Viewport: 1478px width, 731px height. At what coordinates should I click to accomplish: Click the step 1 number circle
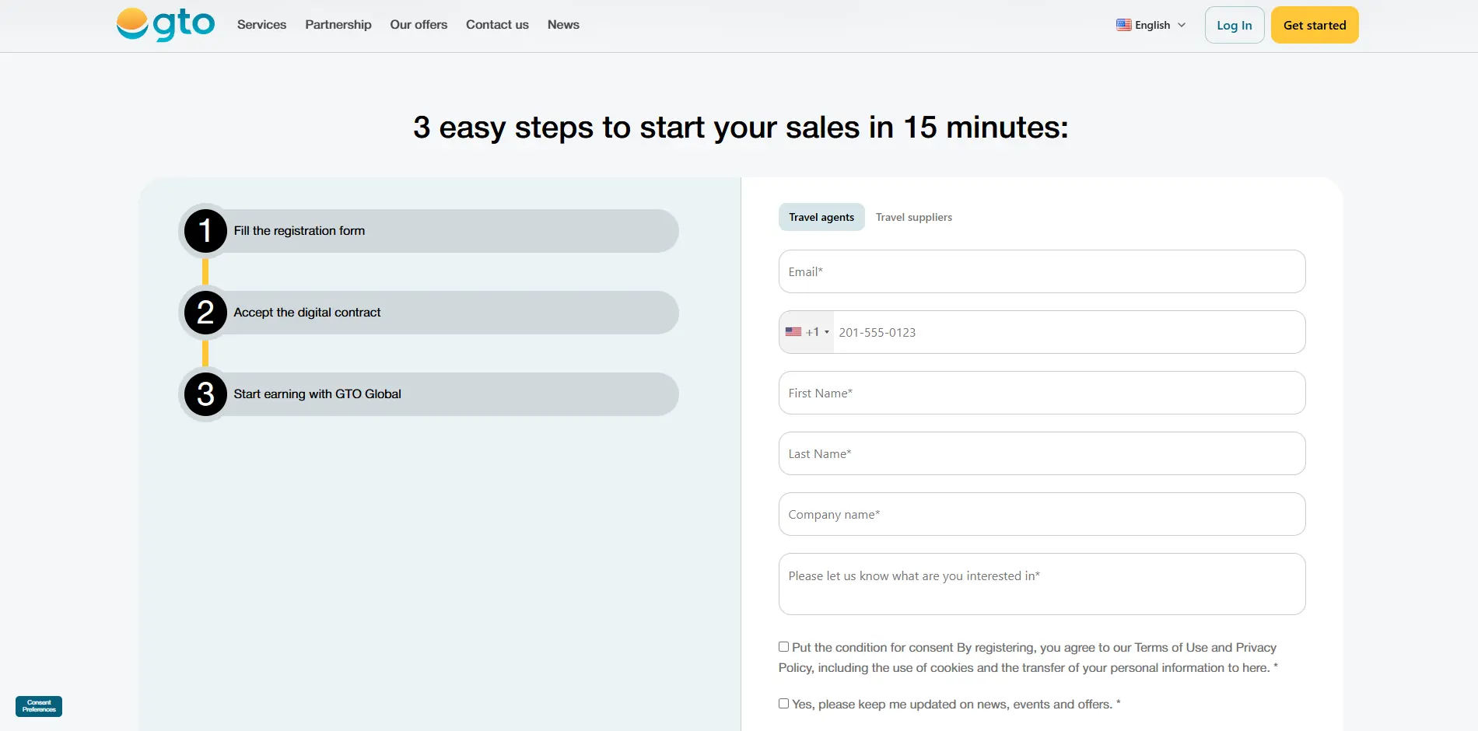coord(205,231)
